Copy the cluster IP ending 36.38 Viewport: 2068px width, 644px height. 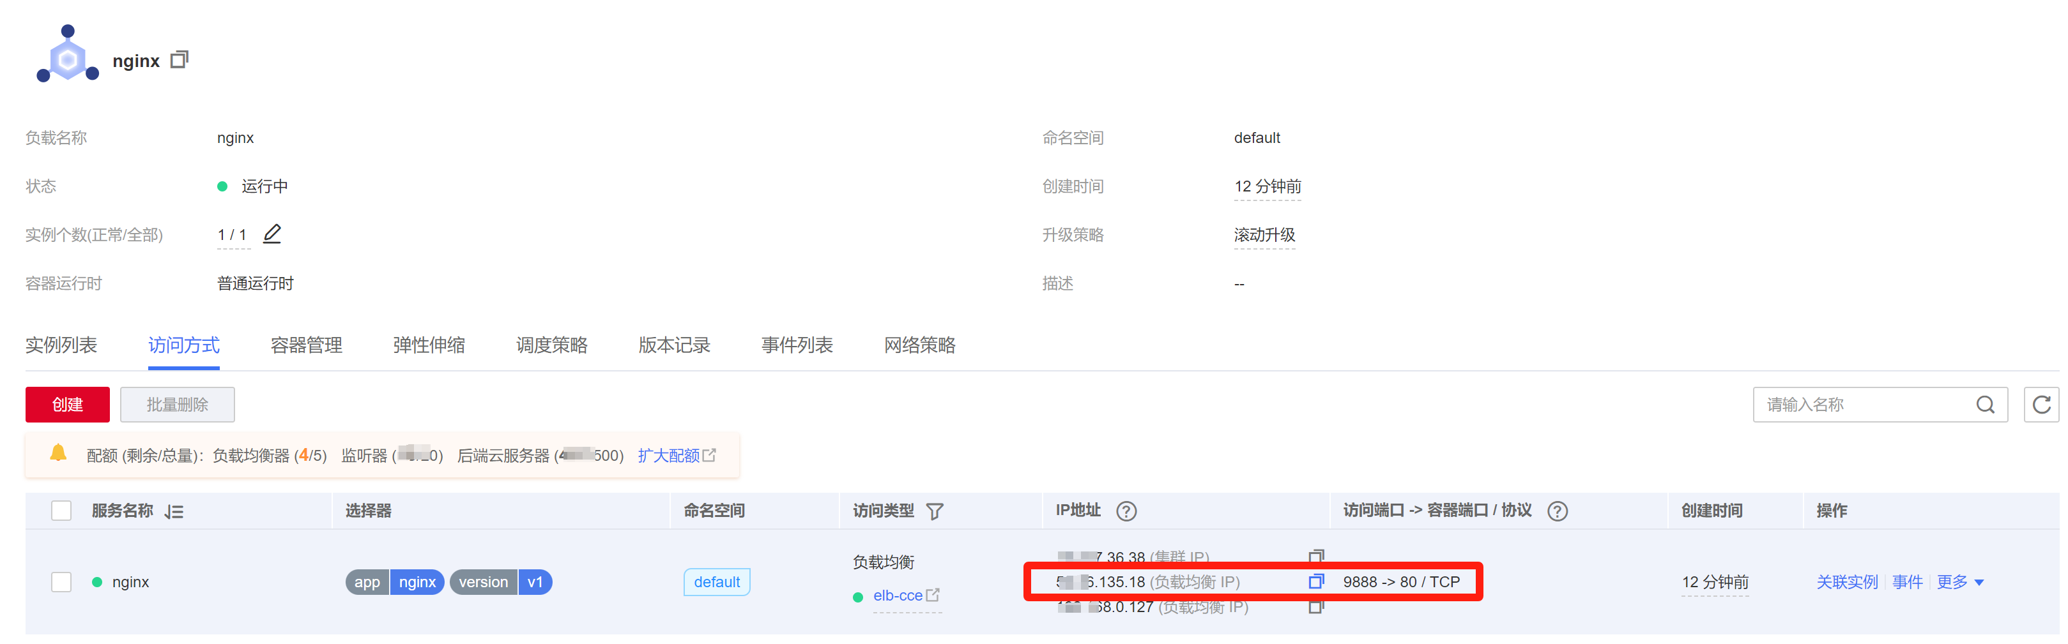(x=1316, y=555)
